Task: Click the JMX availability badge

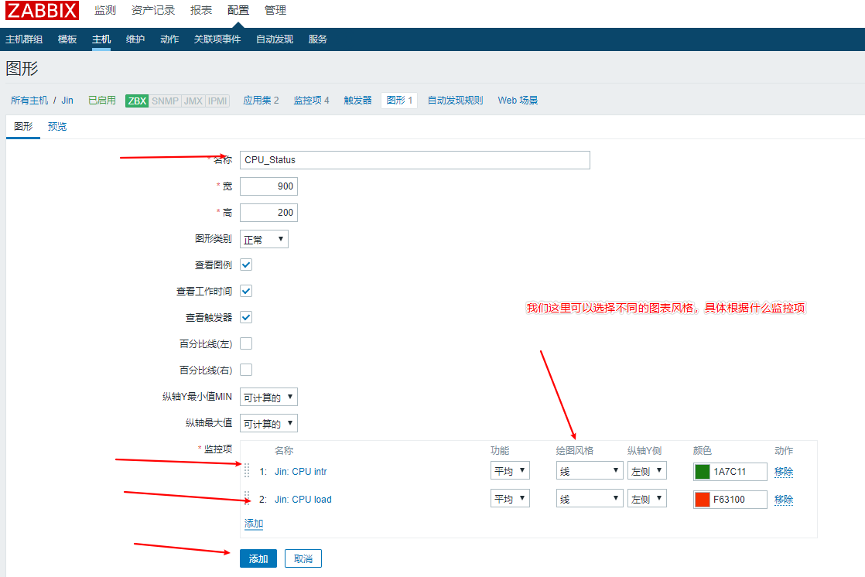Action: [193, 101]
